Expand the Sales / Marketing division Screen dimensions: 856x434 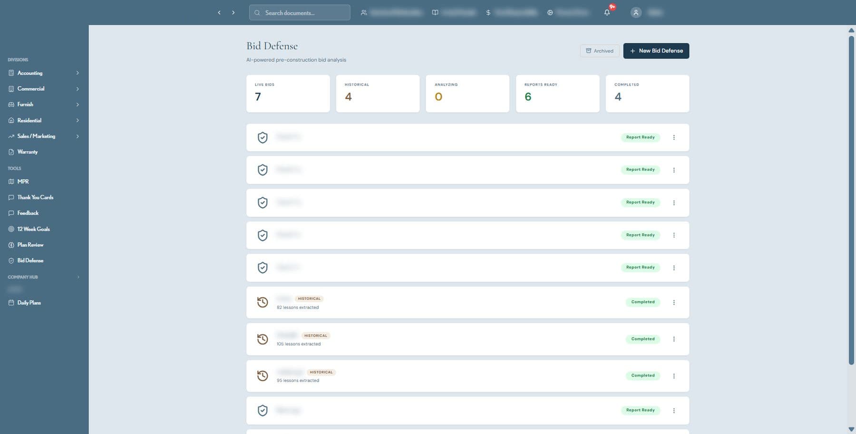coord(78,136)
